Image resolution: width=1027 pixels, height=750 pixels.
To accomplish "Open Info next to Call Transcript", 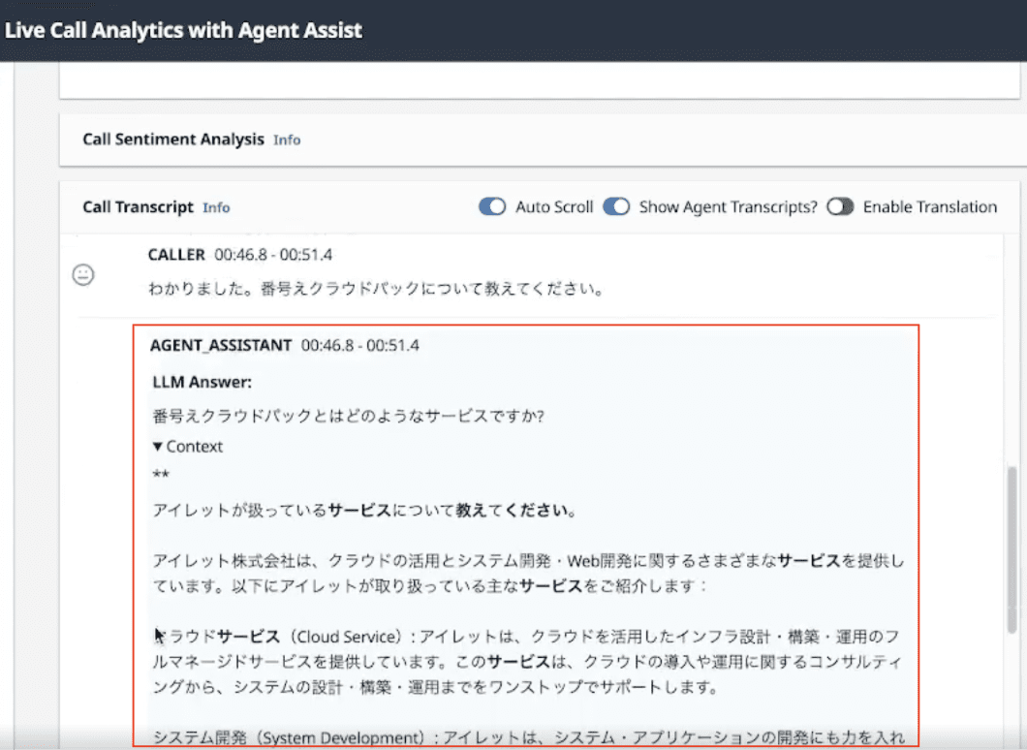I will click(215, 207).
